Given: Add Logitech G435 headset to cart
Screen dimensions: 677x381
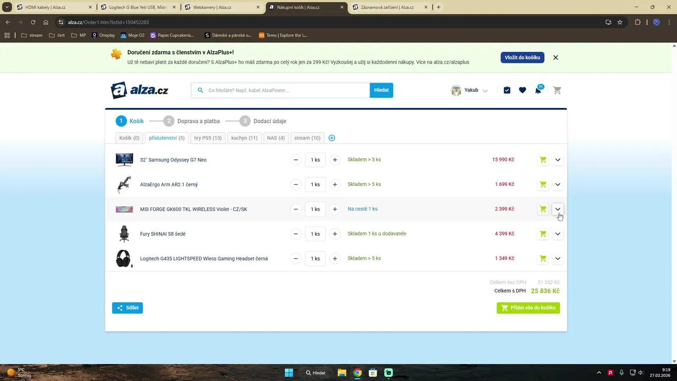Looking at the screenshot, I should pos(543,259).
